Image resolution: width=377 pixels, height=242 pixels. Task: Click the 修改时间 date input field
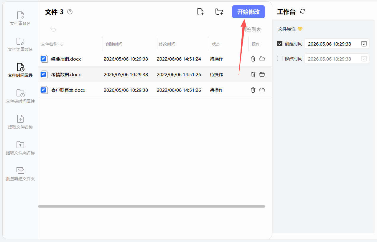[x=337, y=59]
